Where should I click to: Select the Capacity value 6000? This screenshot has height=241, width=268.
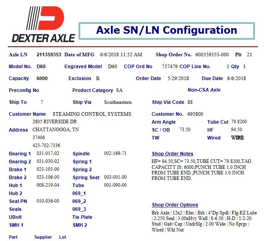tap(42, 78)
